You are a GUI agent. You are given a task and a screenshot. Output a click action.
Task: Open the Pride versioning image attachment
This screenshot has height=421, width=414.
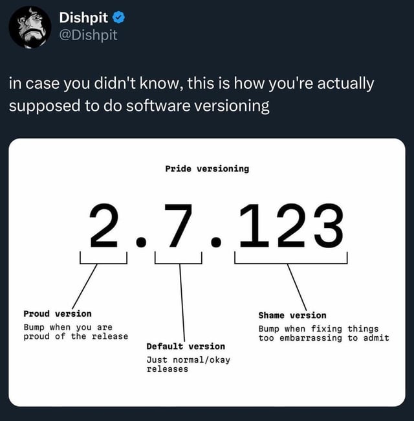pyautogui.click(x=207, y=272)
